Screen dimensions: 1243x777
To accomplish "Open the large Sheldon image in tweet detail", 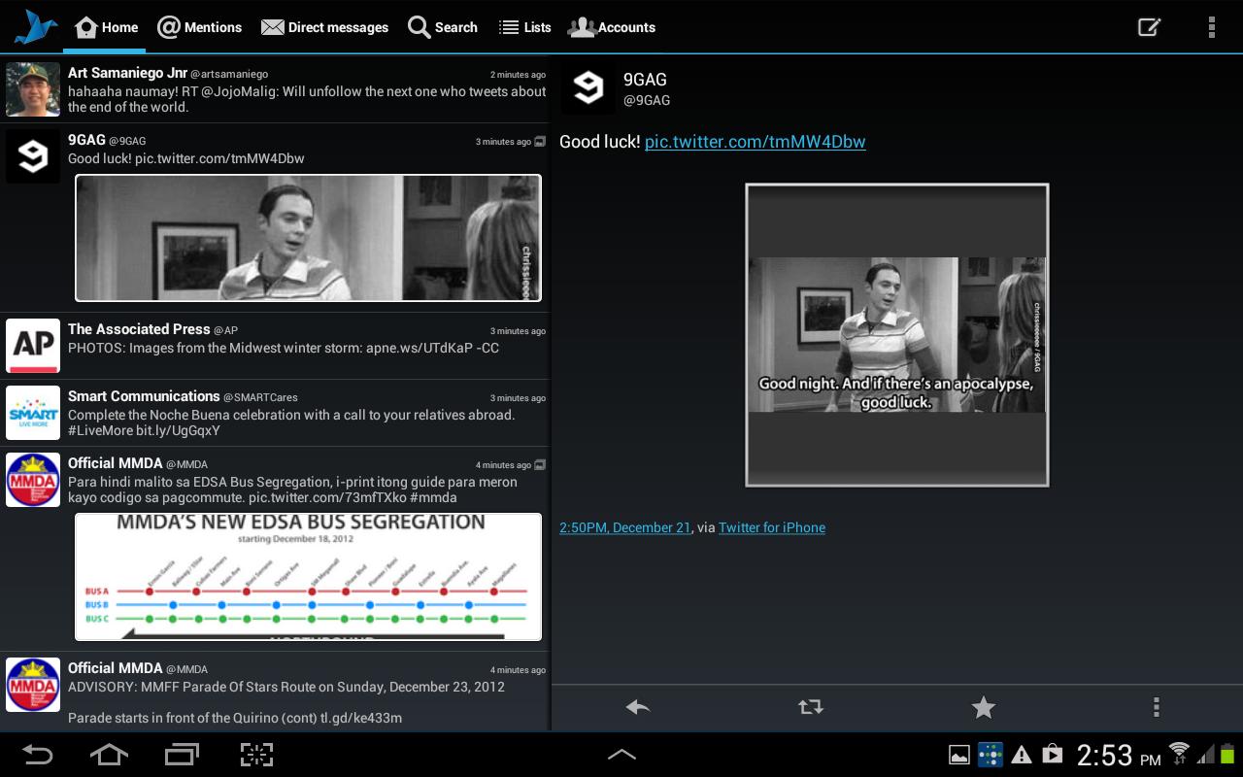I will (x=897, y=335).
